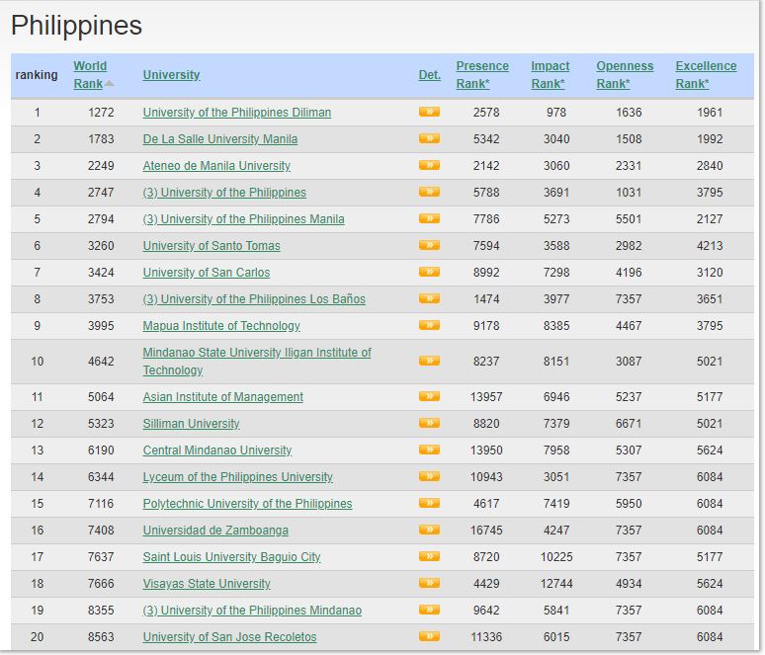
Task: Click the Philippines page heading
Action: (x=76, y=26)
